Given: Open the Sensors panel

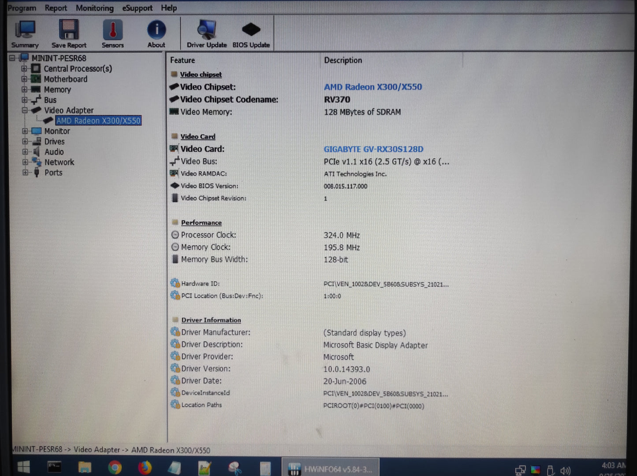Looking at the screenshot, I should pos(112,33).
